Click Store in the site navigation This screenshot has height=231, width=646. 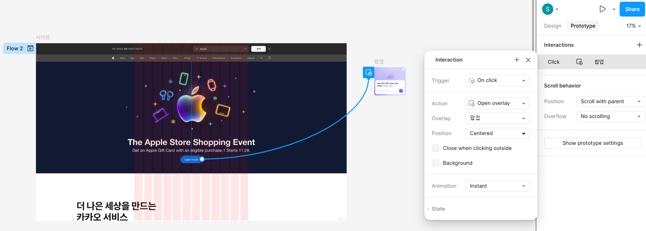click(x=122, y=58)
